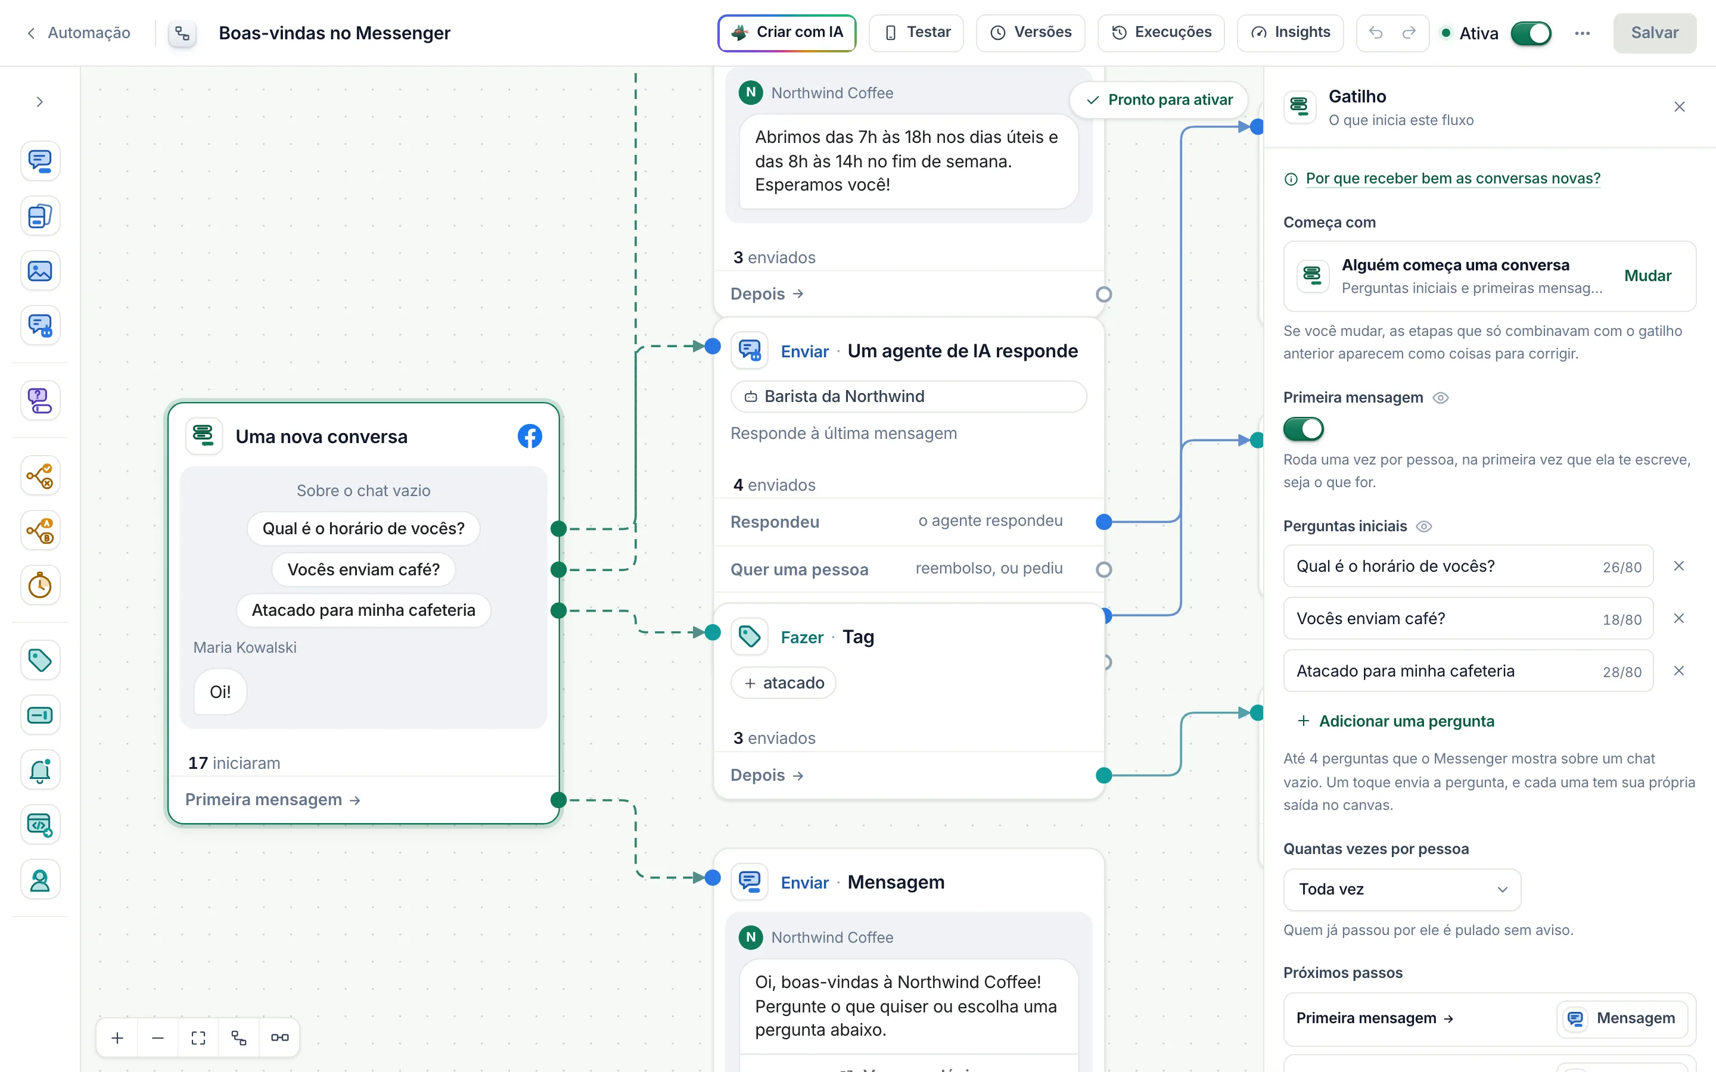
Task: Click the 'Quer uma pessoa' output connector
Action: click(x=1103, y=569)
